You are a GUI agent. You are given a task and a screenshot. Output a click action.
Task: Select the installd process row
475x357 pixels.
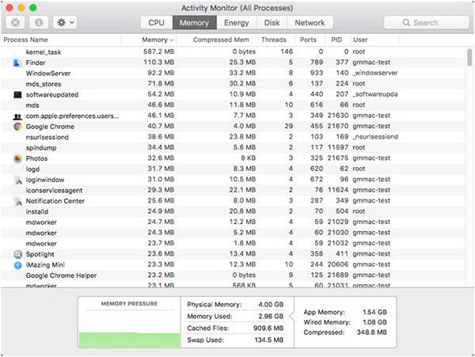pos(234,211)
